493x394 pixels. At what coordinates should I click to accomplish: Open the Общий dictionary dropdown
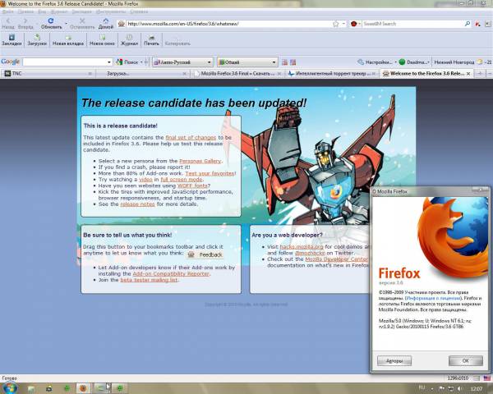coord(247,62)
